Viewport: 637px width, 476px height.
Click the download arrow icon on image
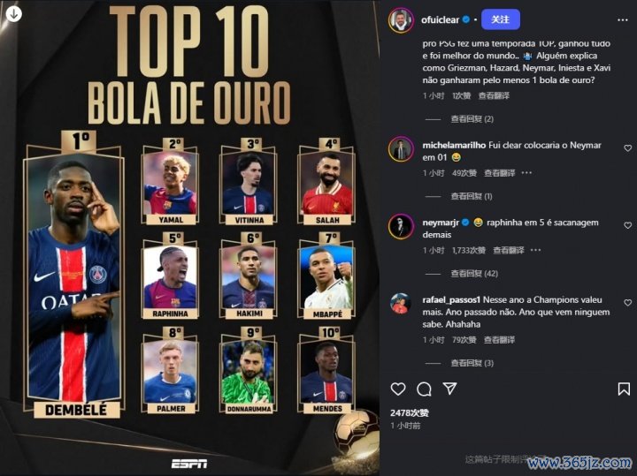pos(14,14)
